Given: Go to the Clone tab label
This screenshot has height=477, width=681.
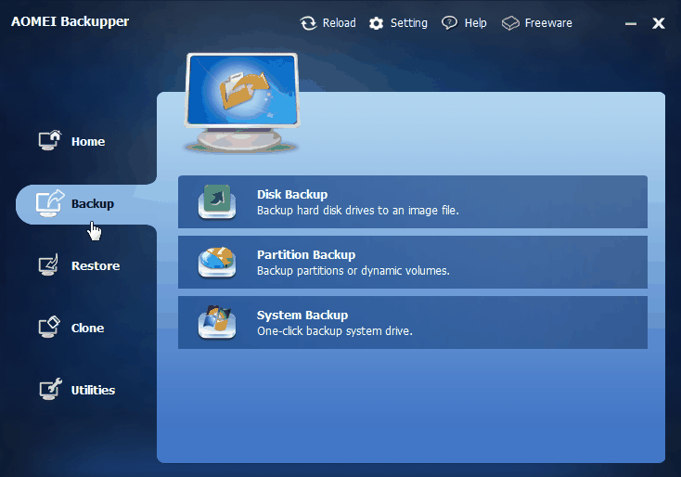Looking at the screenshot, I should [88, 328].
